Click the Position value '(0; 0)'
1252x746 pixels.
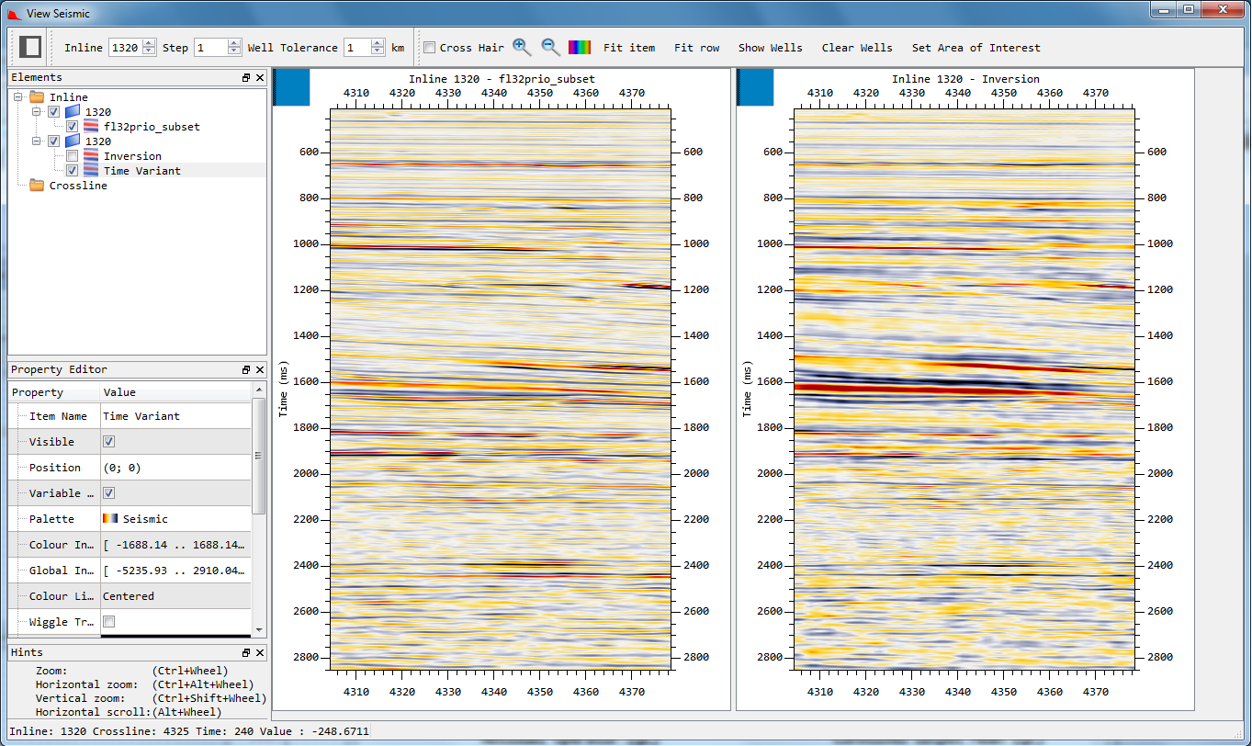121,468
